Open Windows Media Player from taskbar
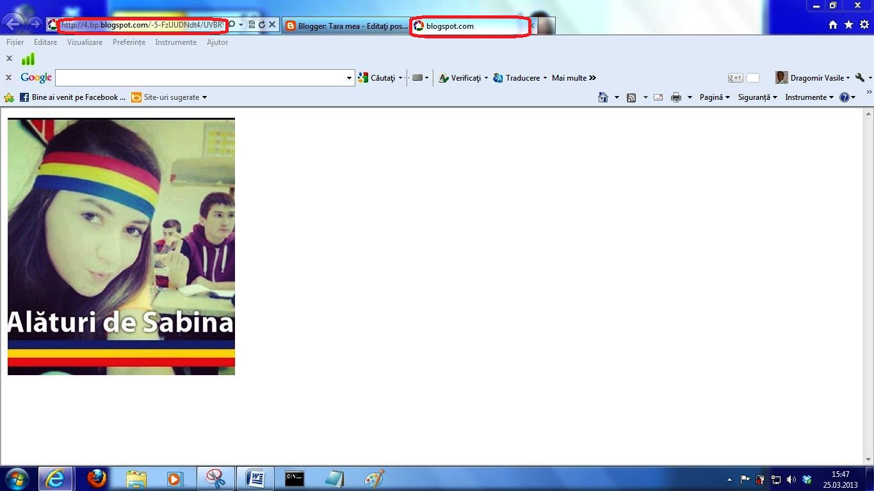874x491 pixels. pos(174,479)
